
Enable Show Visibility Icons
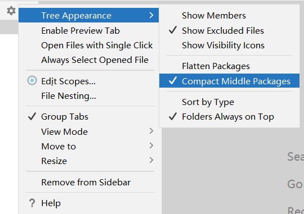pos(229,45)
